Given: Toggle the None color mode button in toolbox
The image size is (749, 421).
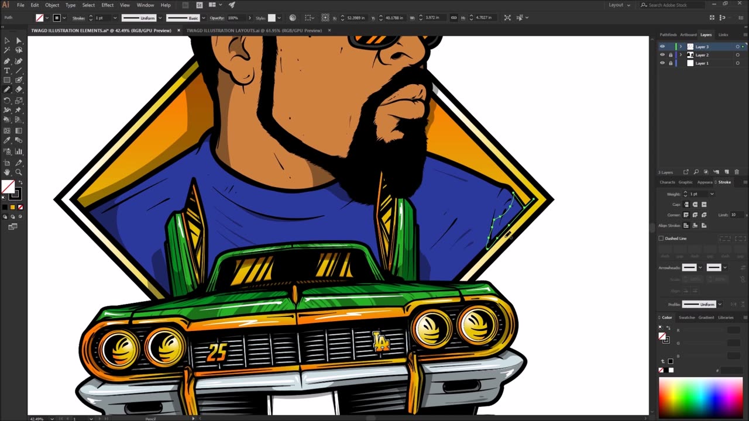Looking at the screenshot, I should (20, 207).
